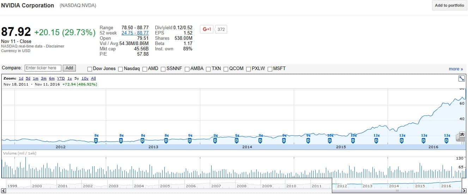Click the Add to portfolio button

click(x=449, y=5)
